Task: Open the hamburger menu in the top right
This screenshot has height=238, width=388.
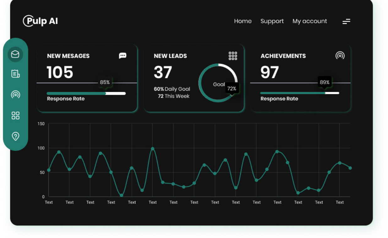Action: tap(346, 21)
